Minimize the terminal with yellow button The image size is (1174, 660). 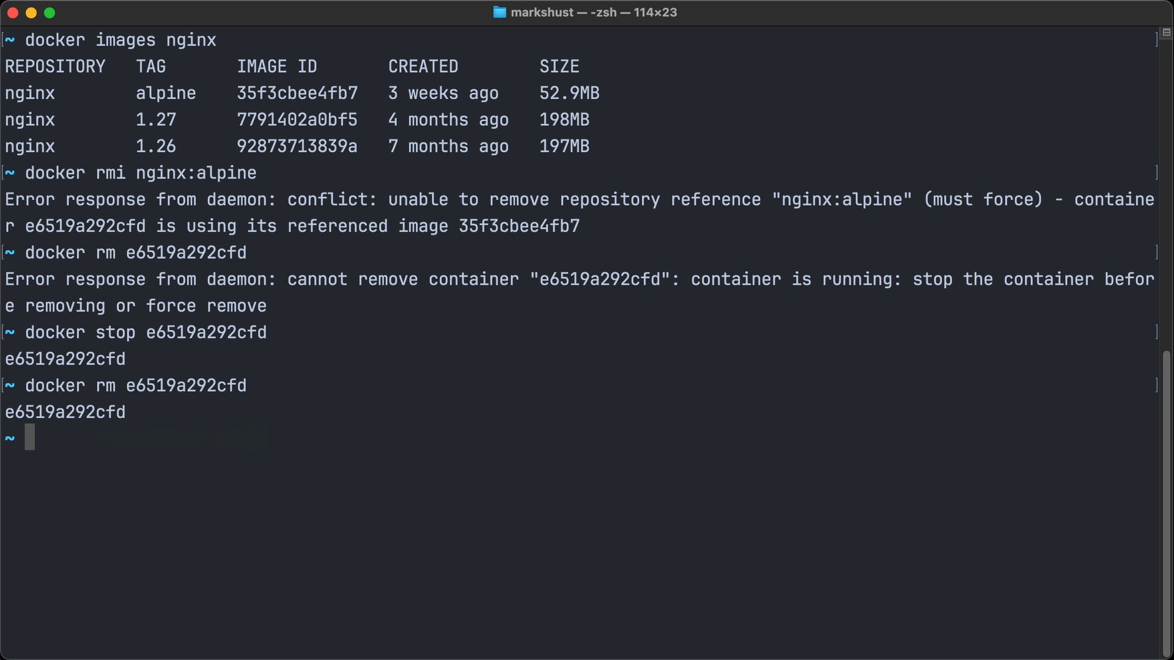pyautogui.click(x=31, y=12)
